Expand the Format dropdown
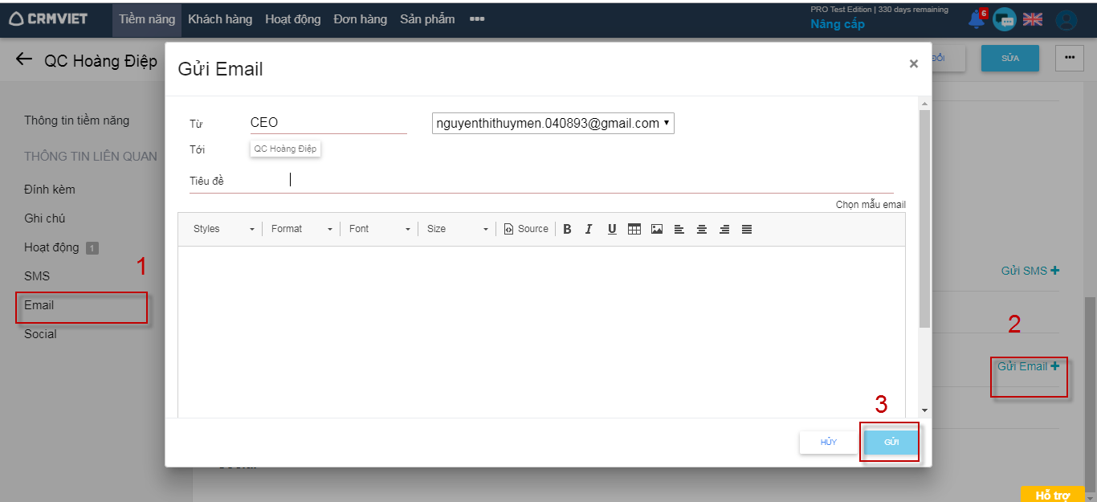The height and width of the screenshot is (502, 1097). [x=301, y=229]
